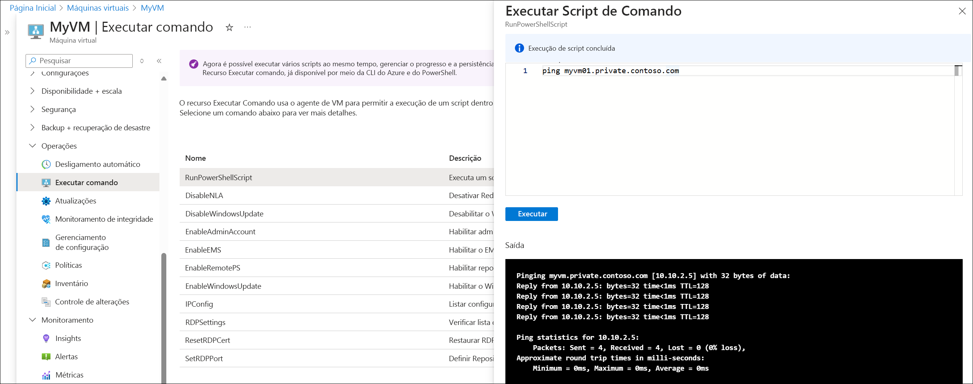This screenshot has width=973, height=384.
Task: Open the Métricas chart icon
Action: 46,375
